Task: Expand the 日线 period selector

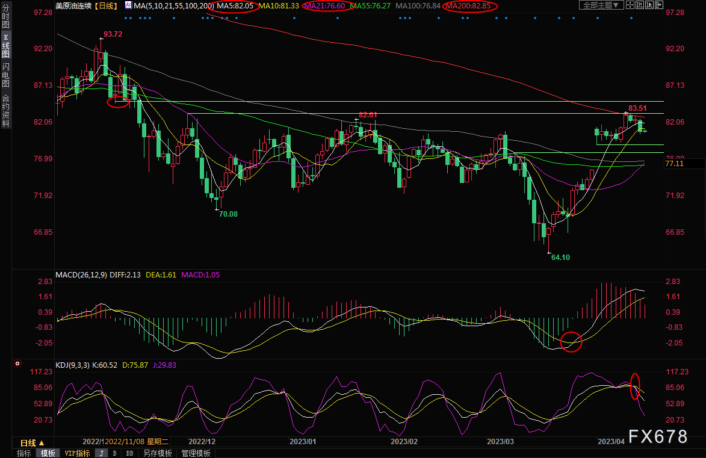Action: pos(33,443)
